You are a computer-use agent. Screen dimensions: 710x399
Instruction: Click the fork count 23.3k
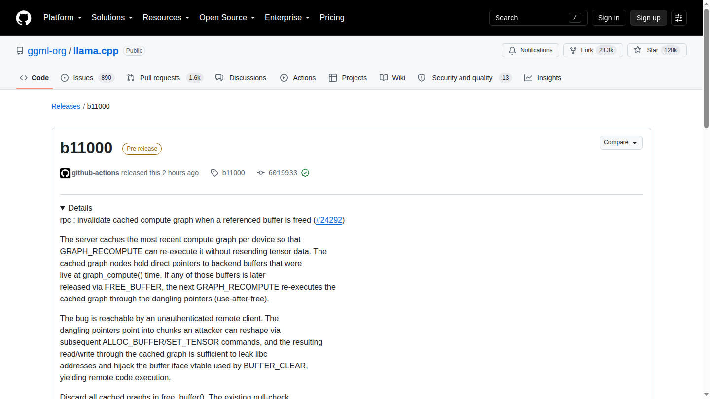[606, 50]
